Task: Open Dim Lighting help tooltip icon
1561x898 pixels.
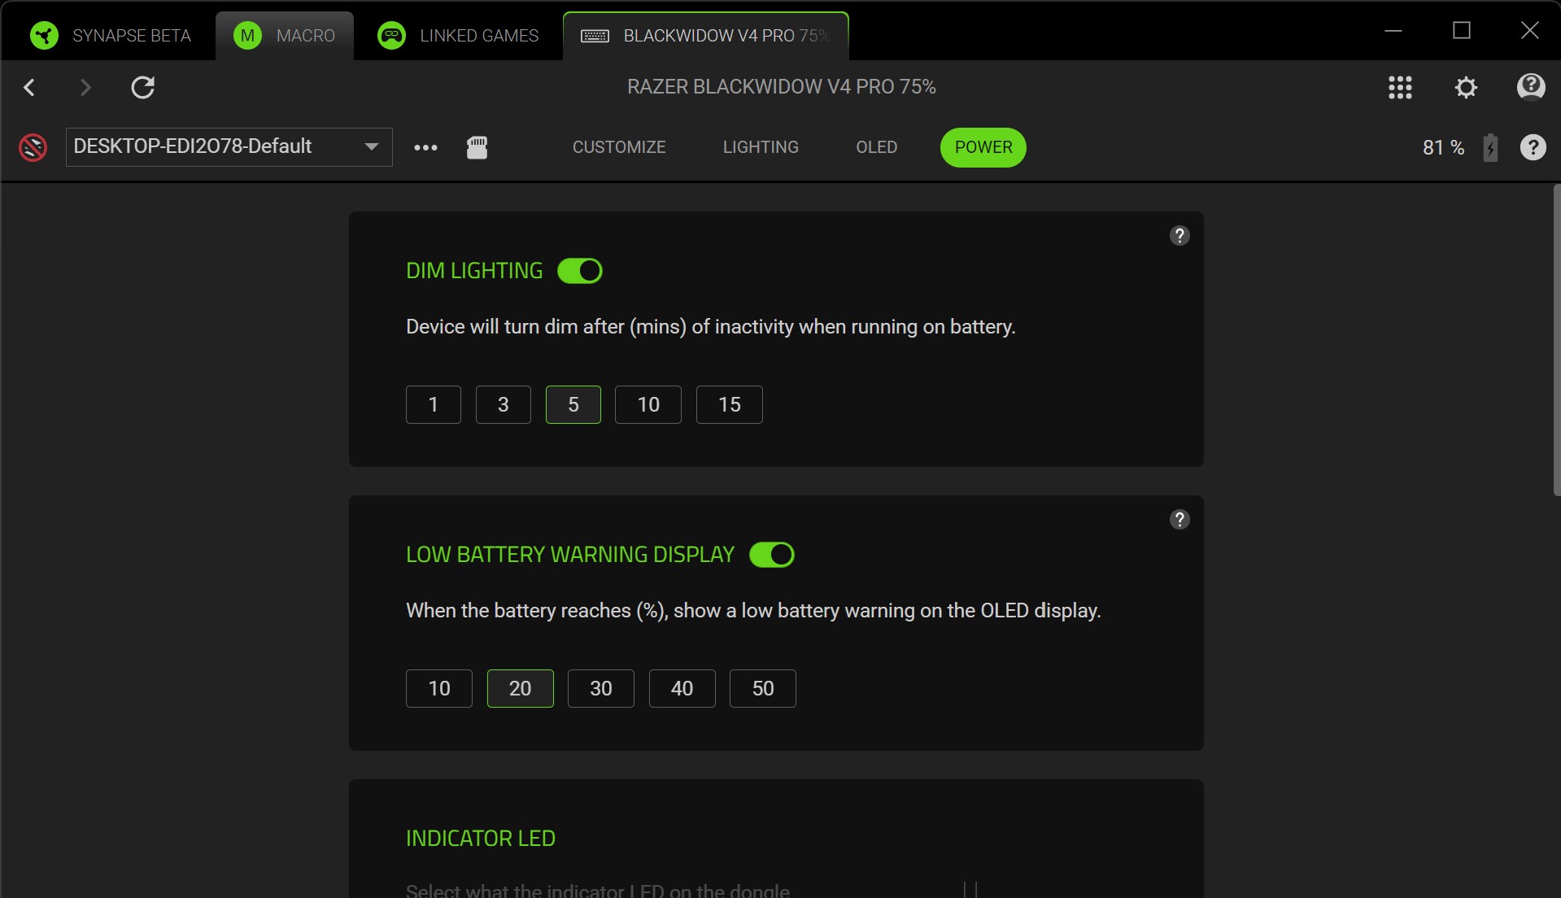Action: 1179,236
